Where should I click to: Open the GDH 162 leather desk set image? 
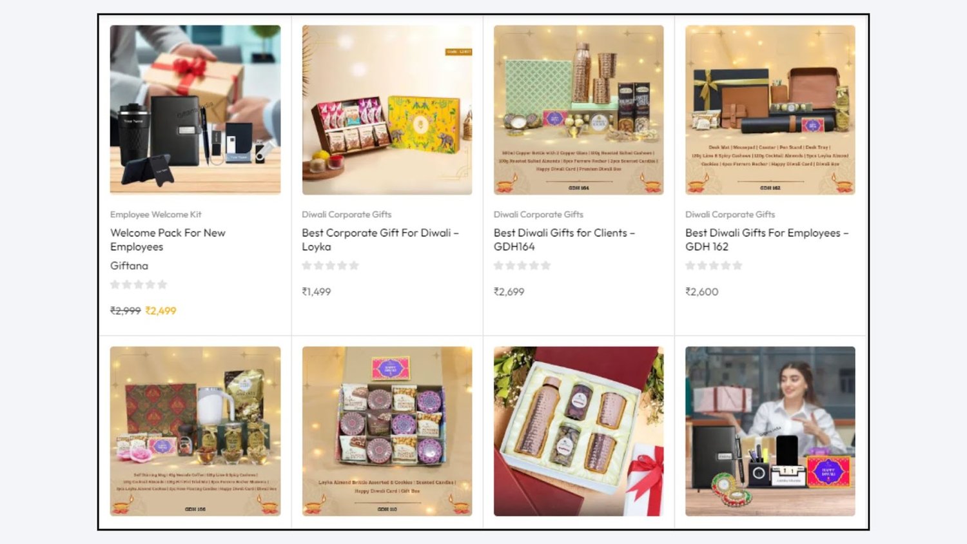(x=770, y=110)
